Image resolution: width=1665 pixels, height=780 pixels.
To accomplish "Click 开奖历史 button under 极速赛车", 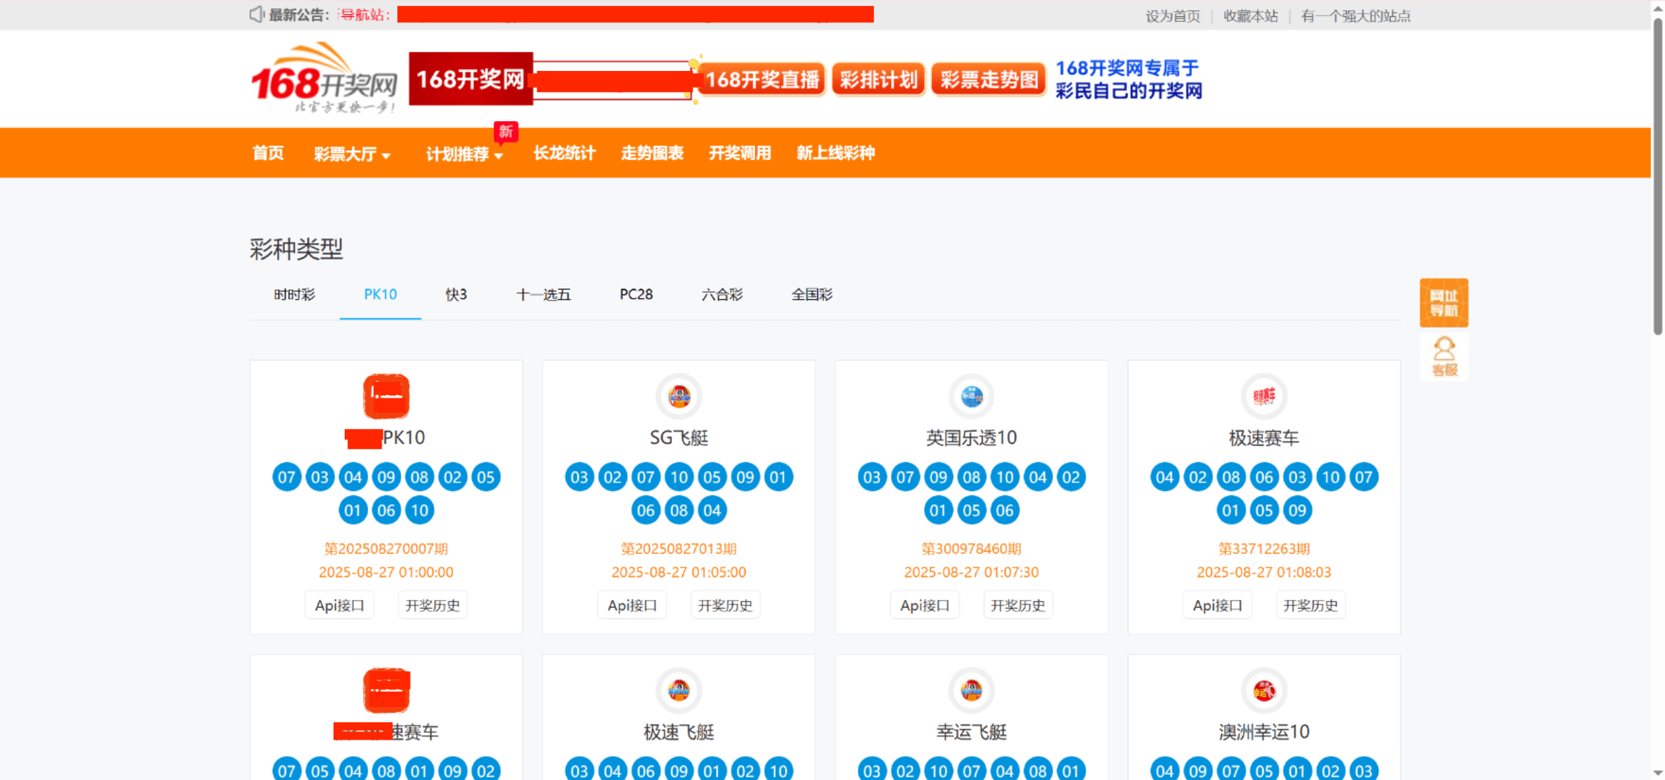I will 1310,606.
